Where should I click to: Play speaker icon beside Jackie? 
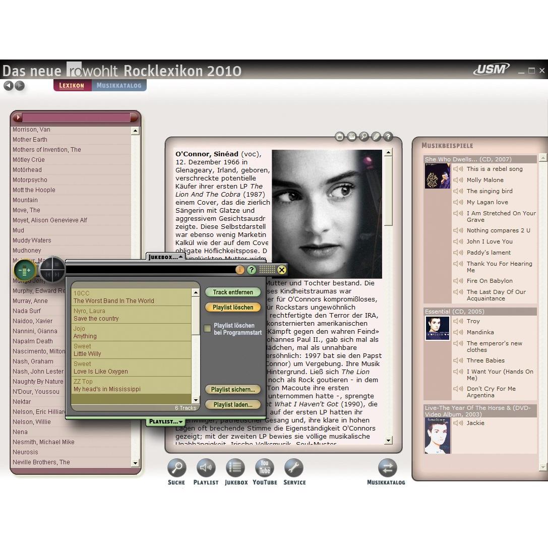click(458, 423)
